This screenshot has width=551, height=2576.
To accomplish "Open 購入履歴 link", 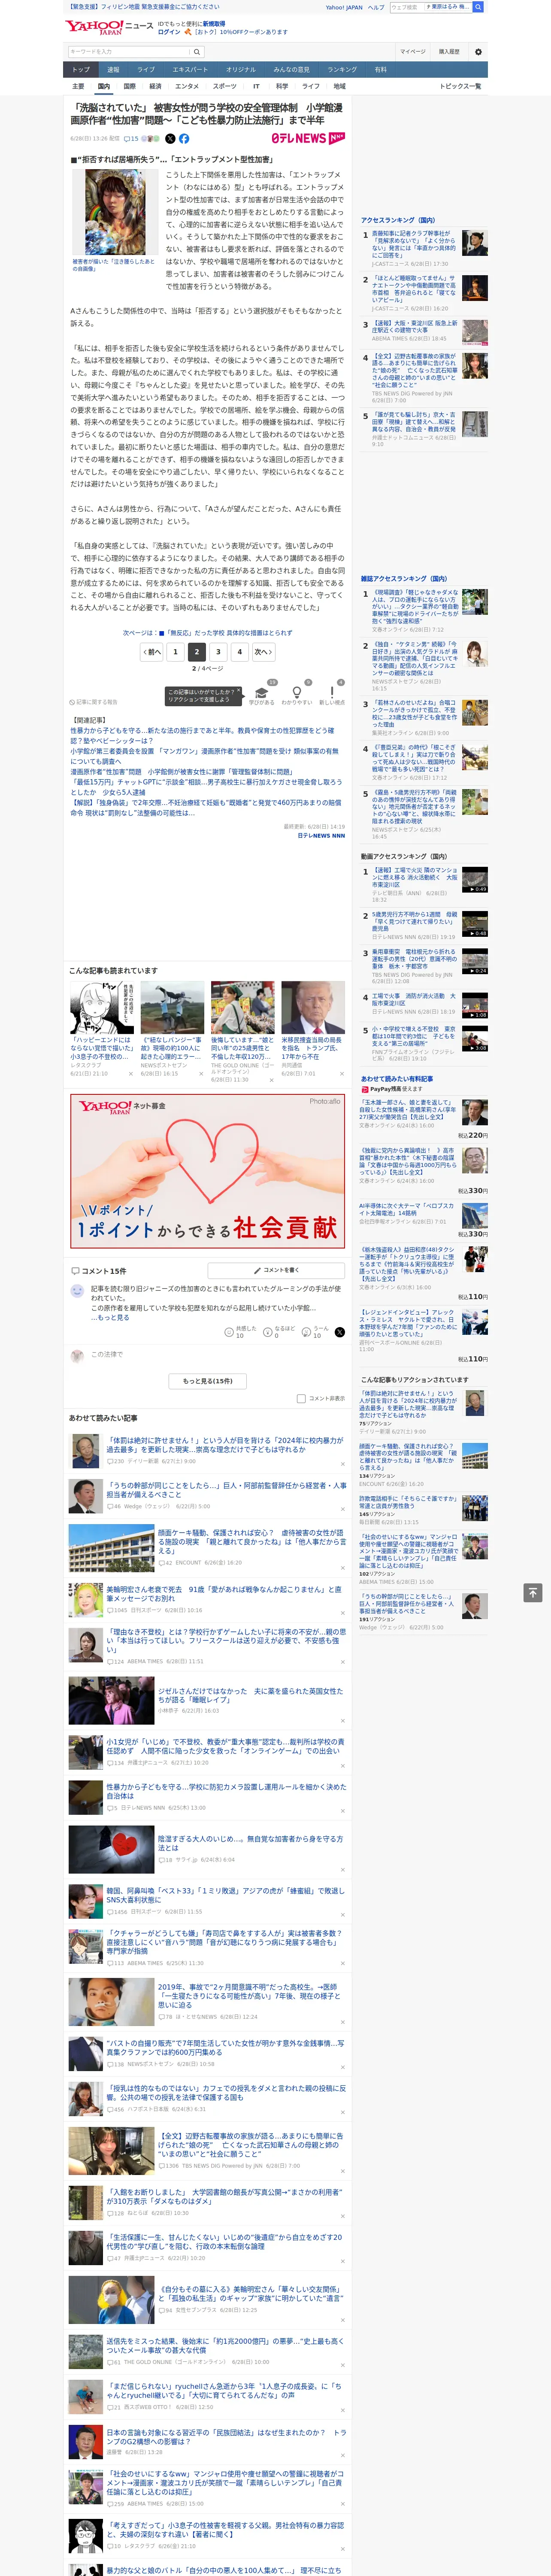I will pos(449,52).
